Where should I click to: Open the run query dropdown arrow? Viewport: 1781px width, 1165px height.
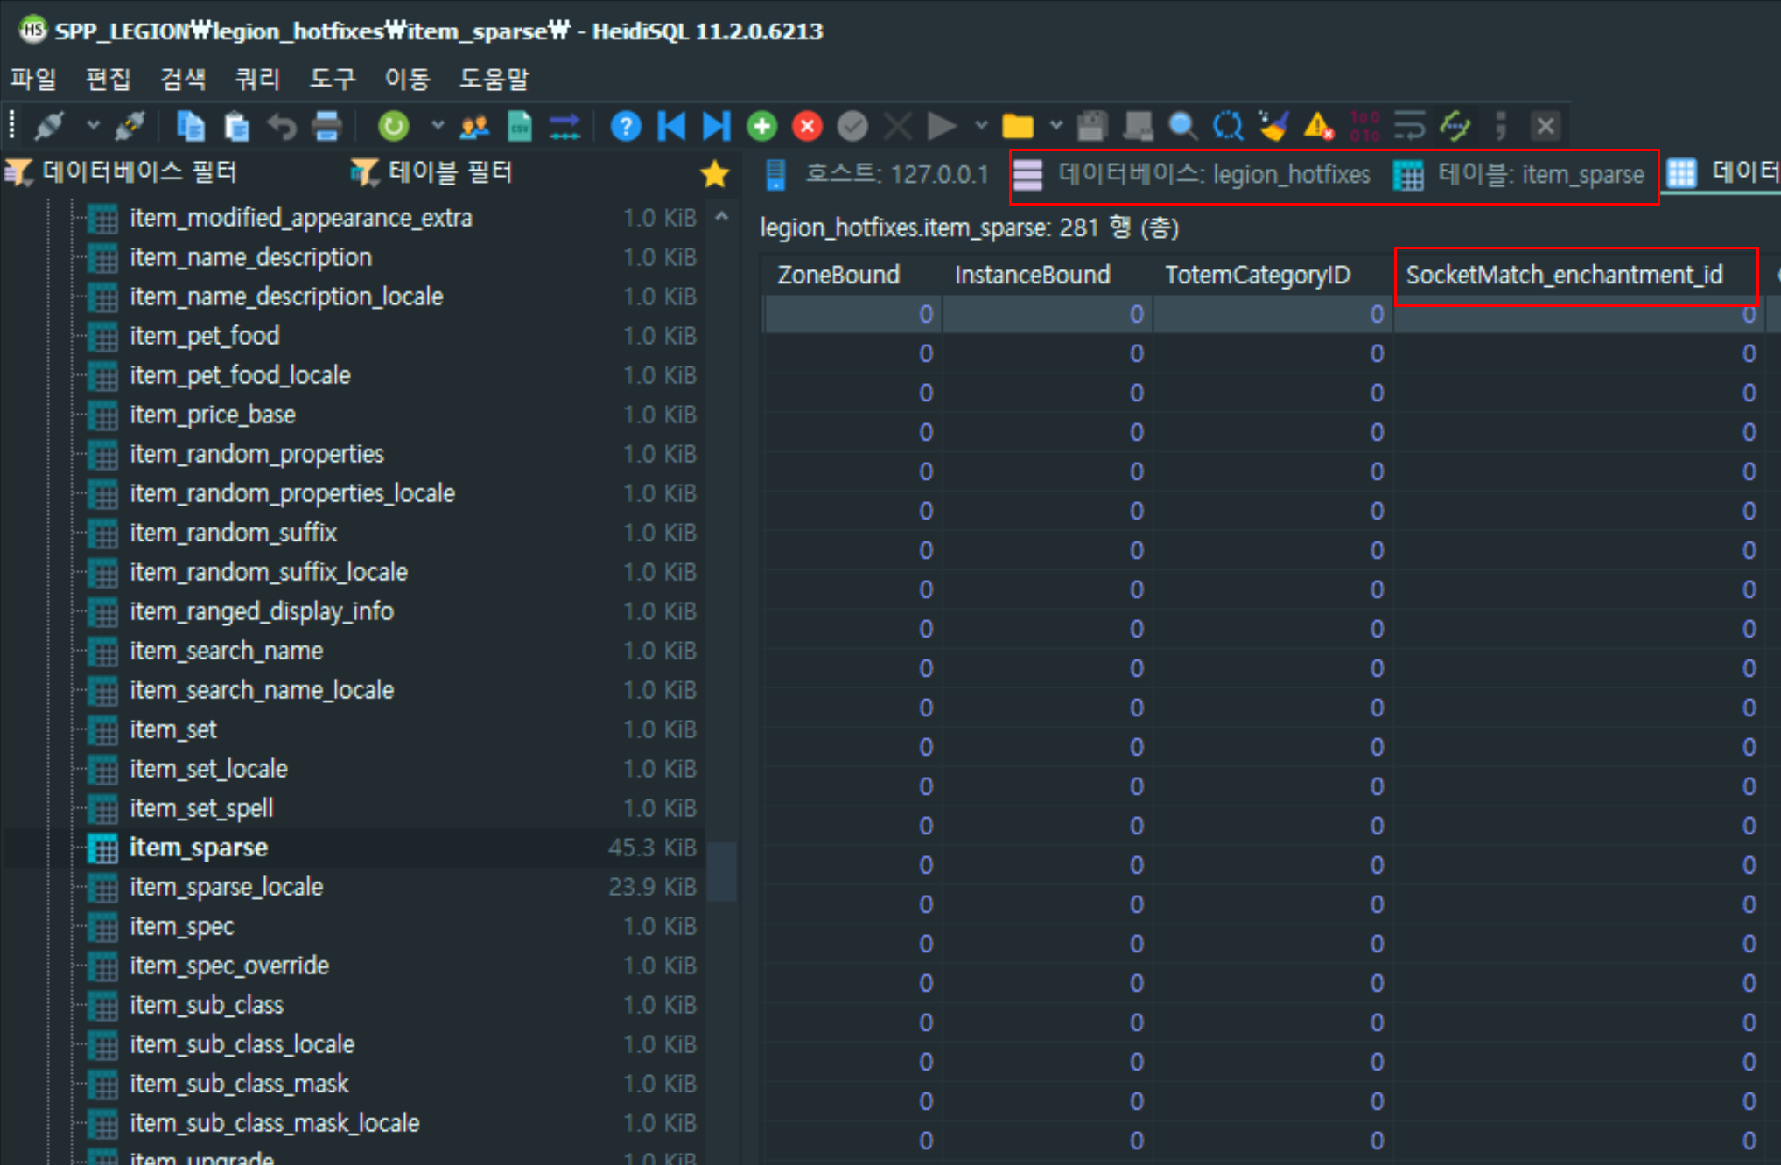click(982, 126)
